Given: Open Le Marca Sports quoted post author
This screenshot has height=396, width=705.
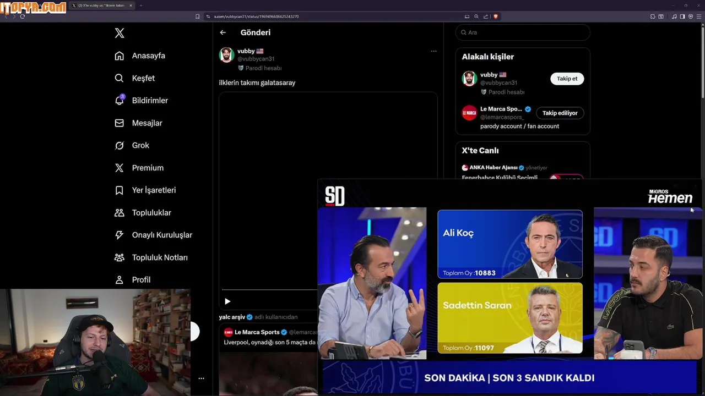Looking at the screenshot, I should click(257, 332).
